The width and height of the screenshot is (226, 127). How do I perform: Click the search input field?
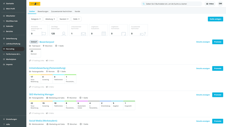pos(173,4)
